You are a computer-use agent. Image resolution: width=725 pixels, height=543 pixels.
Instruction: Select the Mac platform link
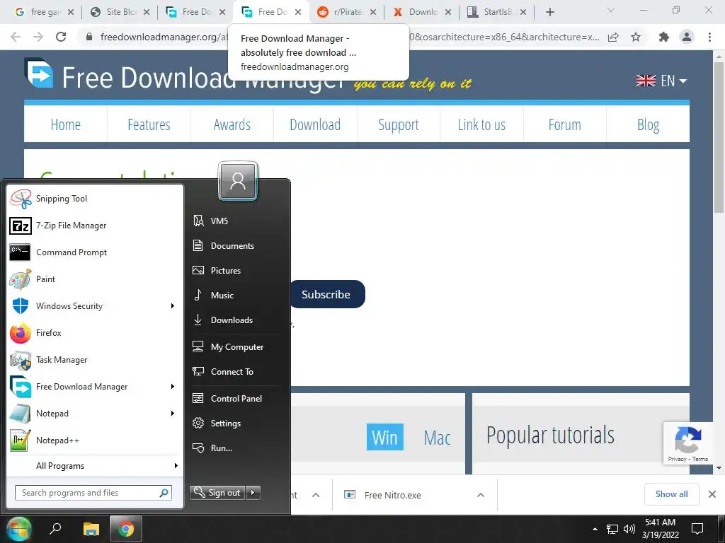(437, 438)
